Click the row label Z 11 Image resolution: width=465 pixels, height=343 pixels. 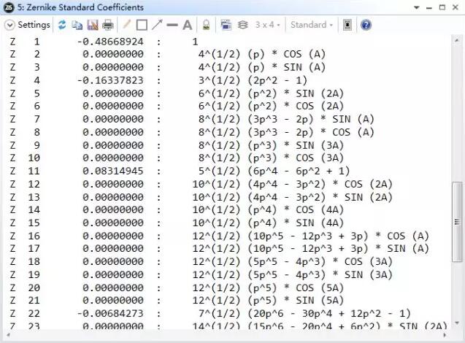tap(25, 171)
